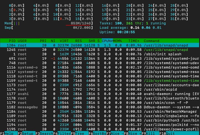Image resolution: width=200 pixels, height=135 pixels.
Task: Select the /sbin/init splash process row
Action: (99, 54)
